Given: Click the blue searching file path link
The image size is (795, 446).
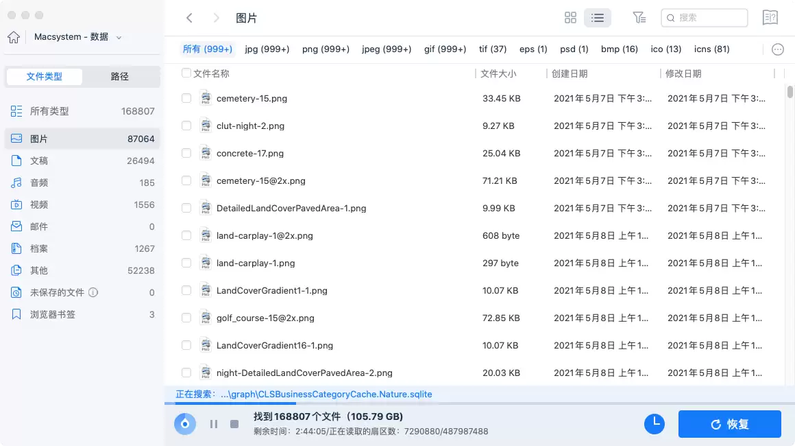Looking at the screenshot, I should tap(327, 394).
